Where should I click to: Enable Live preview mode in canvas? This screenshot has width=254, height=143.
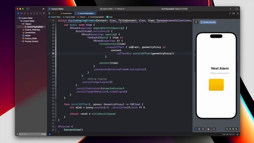[196, 129]
